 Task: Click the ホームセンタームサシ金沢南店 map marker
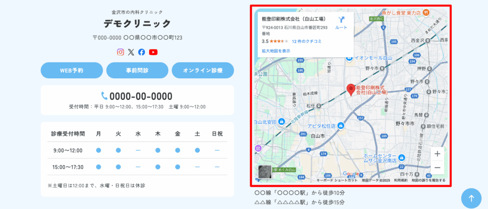click(x=402, y=158)
